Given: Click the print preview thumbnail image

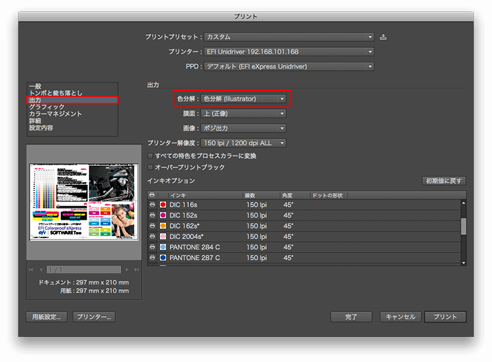Looking at the screenshot, I should (83, 203).
